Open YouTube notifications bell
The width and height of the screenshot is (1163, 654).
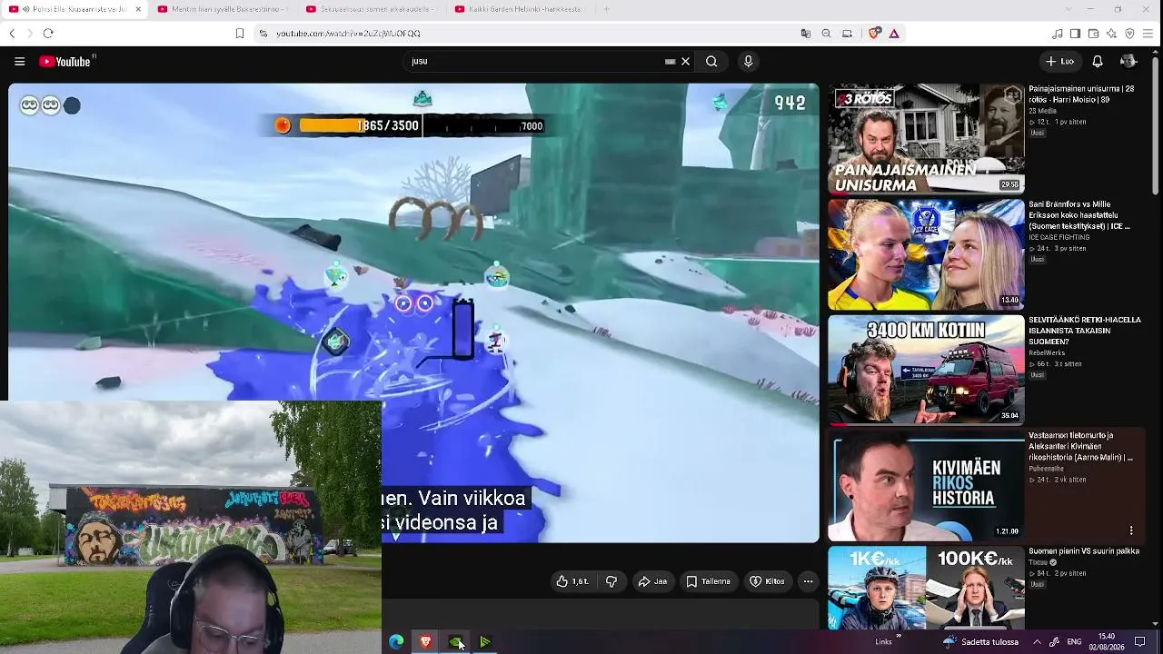coord(1097,62)
